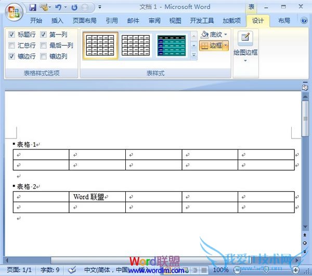
Task: Open the undo history dropdown arrow
Action: click(66, 7)
